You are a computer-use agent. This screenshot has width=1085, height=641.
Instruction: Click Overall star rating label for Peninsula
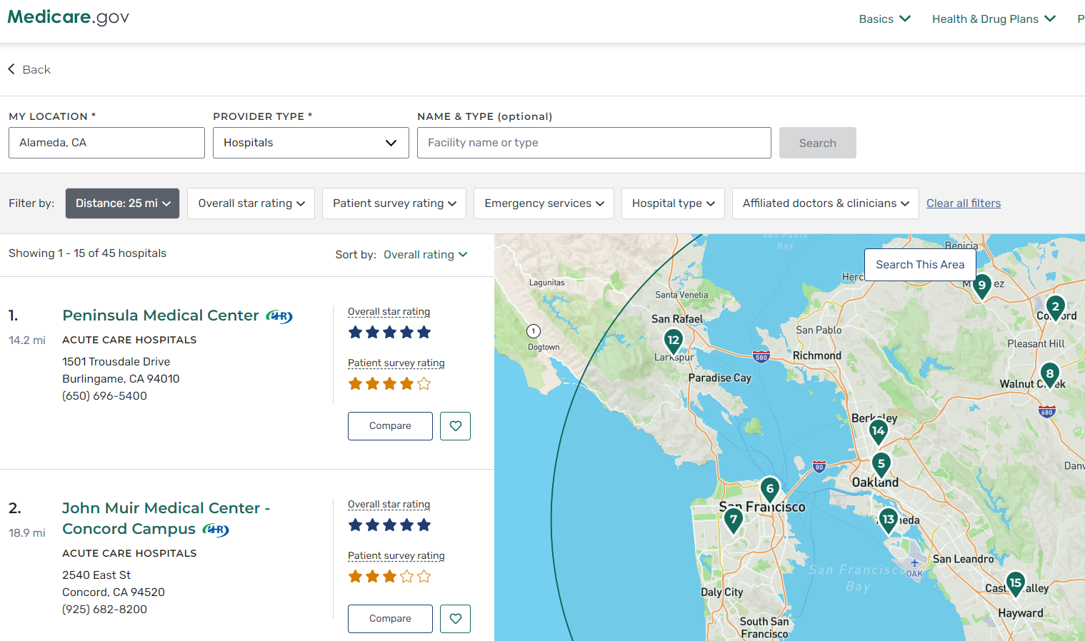pos(389,312)
